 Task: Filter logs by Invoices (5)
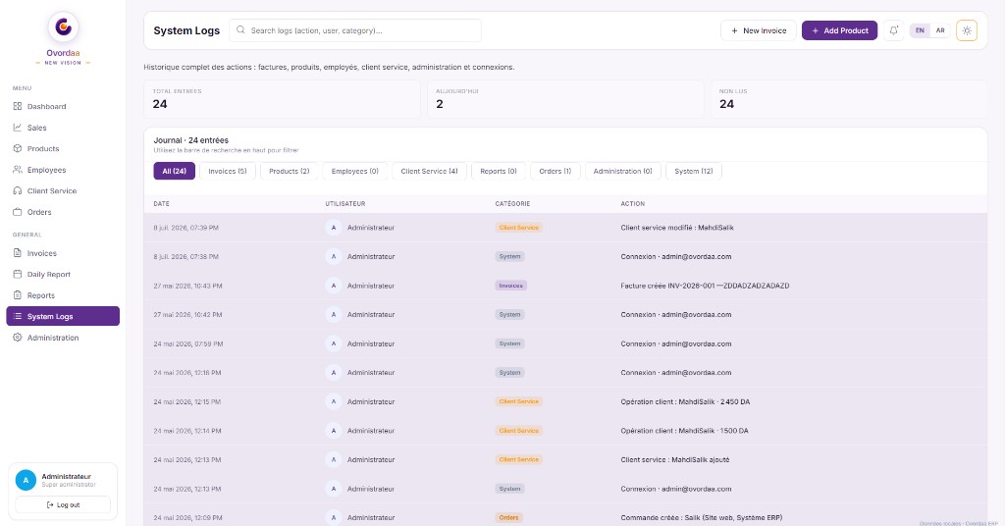tap(228, 171)
